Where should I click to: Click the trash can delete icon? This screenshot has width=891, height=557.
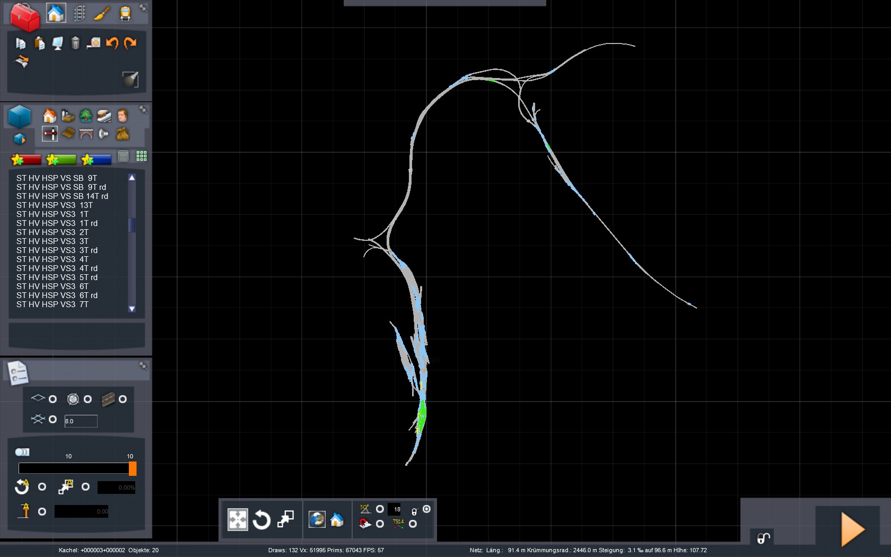(75, 43)
